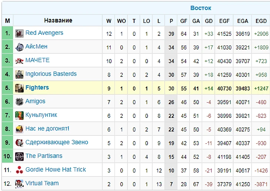Open the Fighters team link

[x=37, y=88]
